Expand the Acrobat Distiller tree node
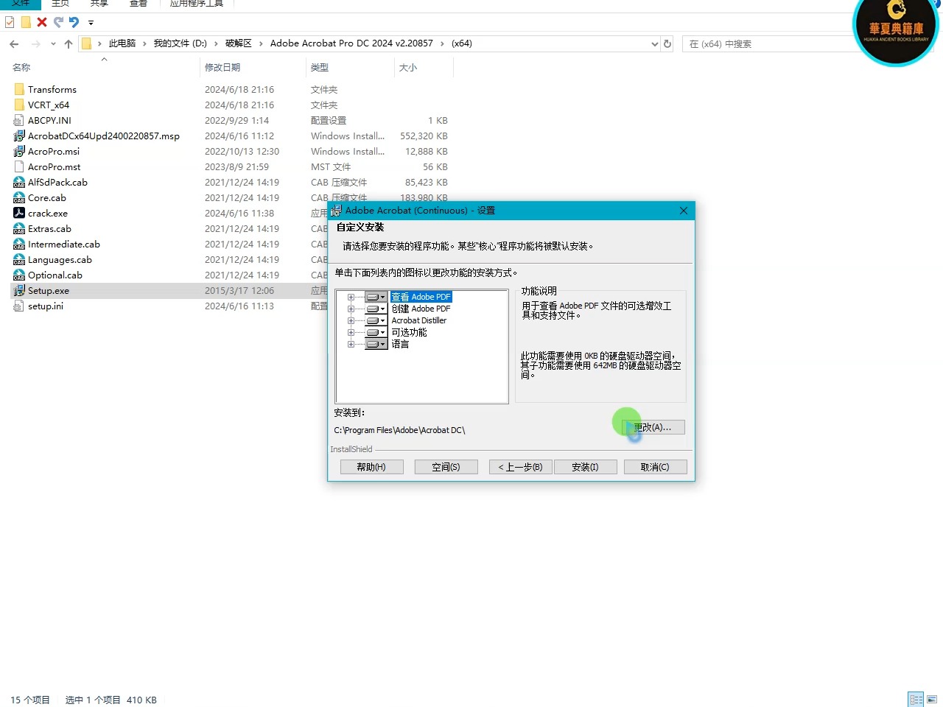This screenshot has width=943, height=707. (351, 321)
